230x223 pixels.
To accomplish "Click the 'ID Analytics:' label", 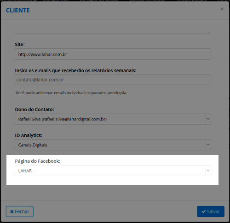I will coord(29,135).
